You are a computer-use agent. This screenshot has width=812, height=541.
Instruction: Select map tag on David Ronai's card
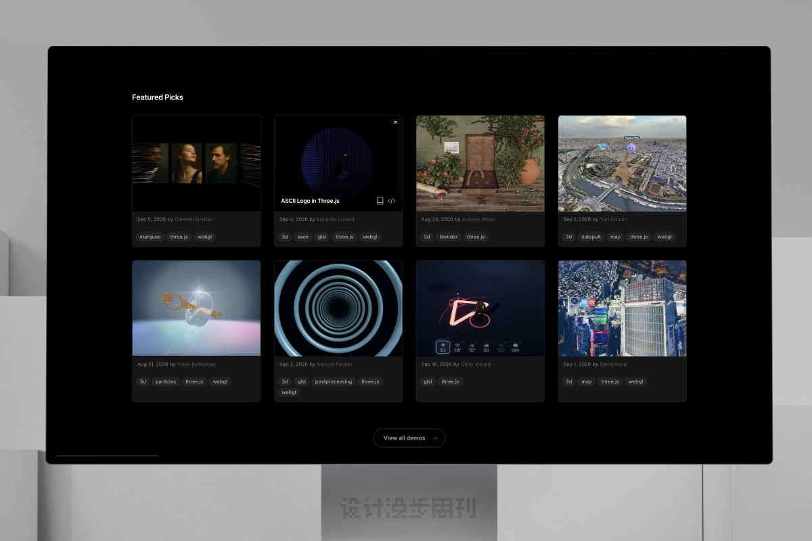(587, 381)
